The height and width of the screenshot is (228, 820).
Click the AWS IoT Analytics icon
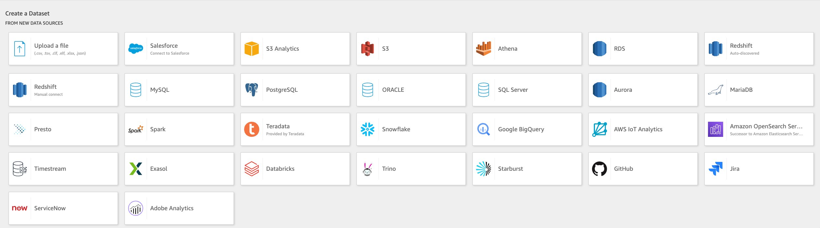[600, 129]
